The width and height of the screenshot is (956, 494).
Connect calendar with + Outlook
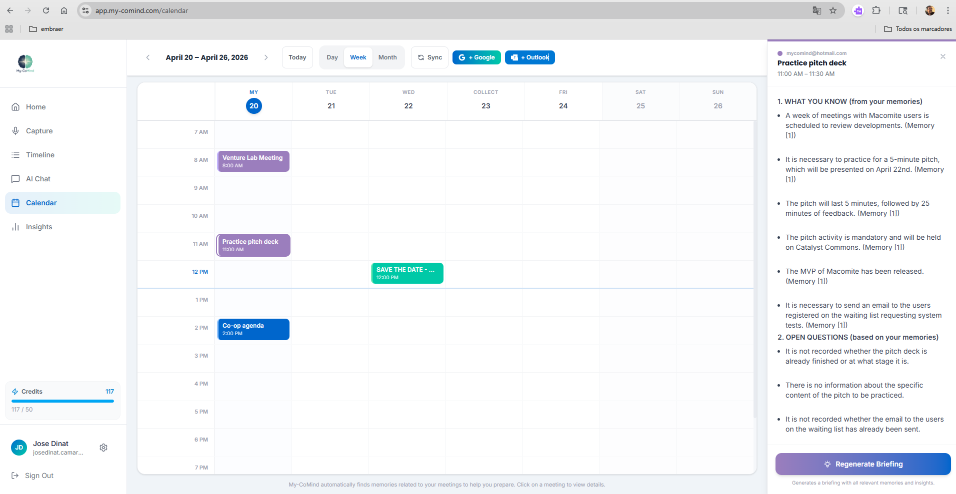(529, 57)
